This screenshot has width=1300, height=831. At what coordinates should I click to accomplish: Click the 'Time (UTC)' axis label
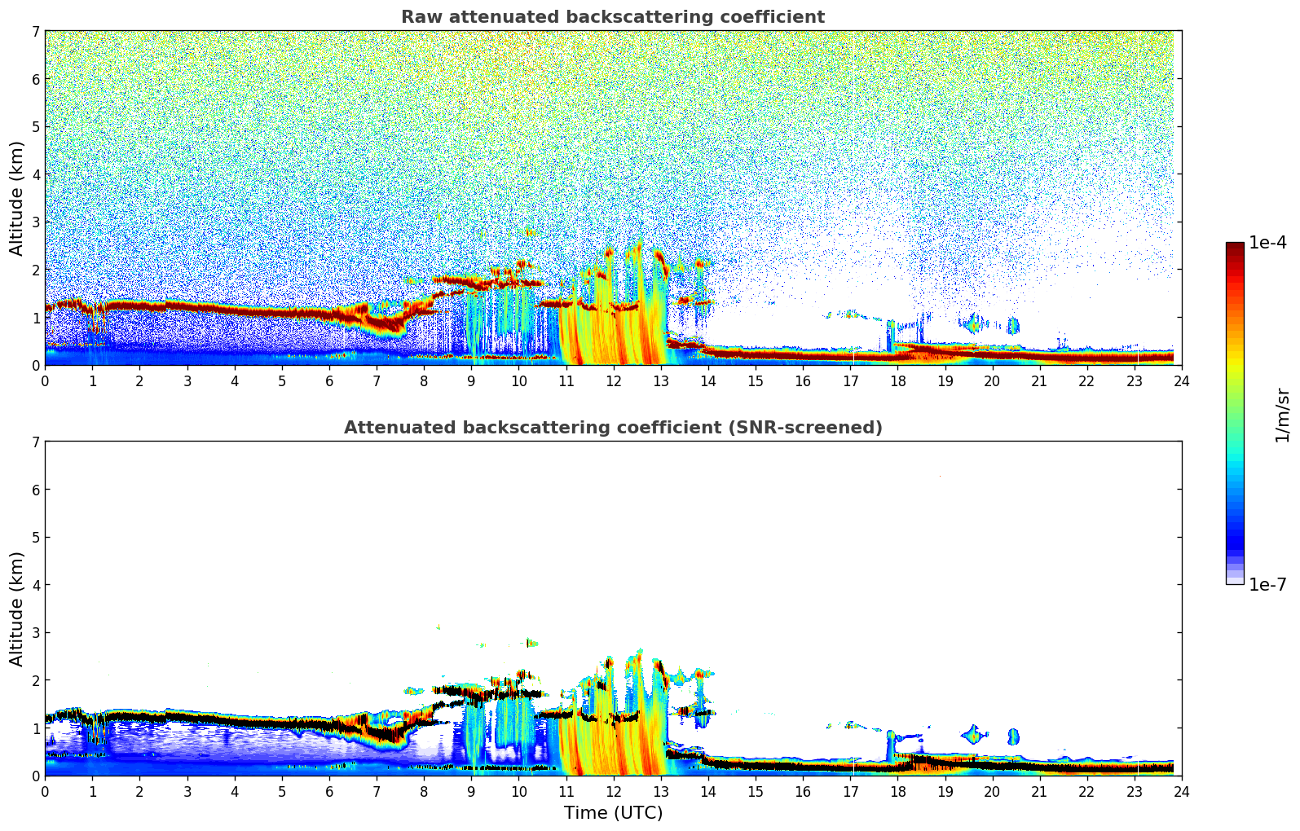point(613,813)
